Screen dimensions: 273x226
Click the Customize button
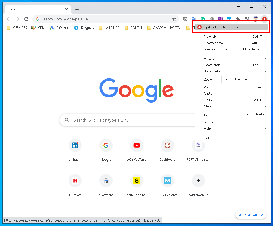[251, 214]
